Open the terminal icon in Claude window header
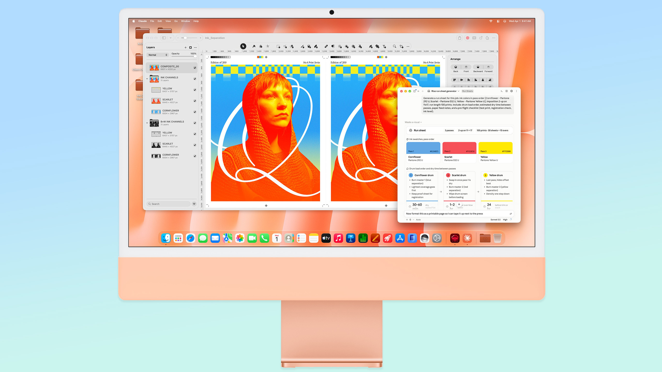662x372 pixels. pyautogui.click(x=502, y=91)
